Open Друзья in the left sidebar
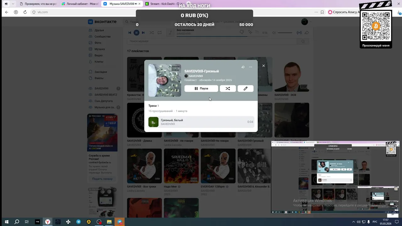The image size is (402, 226). tap(99, 30)
